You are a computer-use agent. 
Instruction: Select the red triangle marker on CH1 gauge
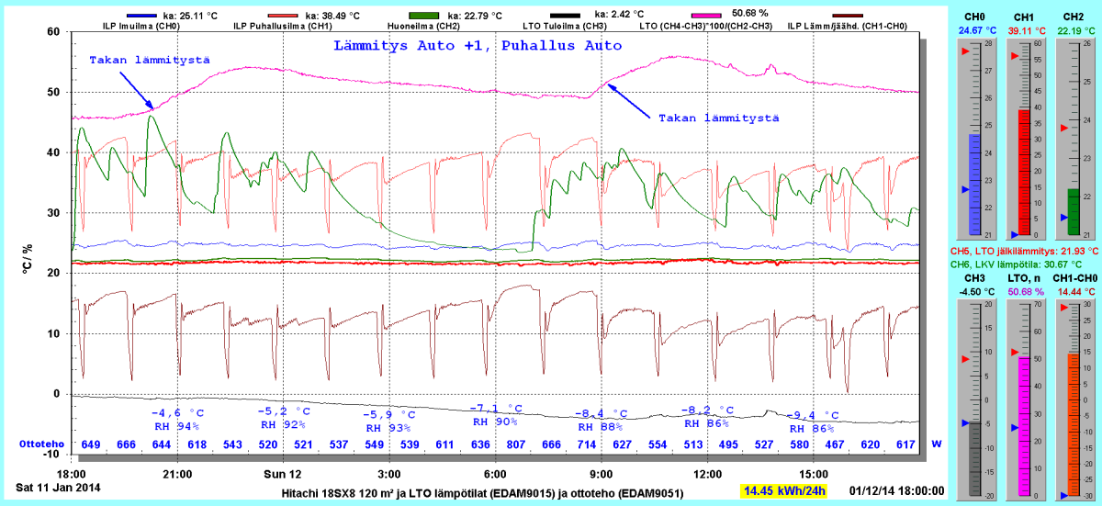[x=1014, y=56]
